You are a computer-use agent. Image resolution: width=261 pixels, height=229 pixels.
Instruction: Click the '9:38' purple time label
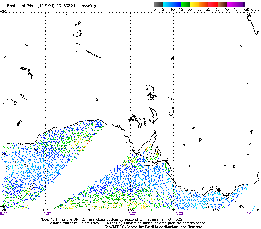click(4, 214)
